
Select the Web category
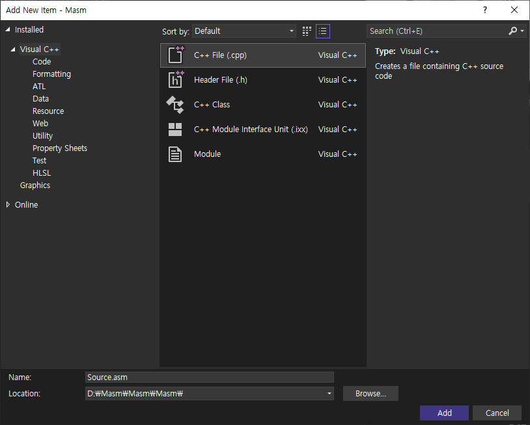[x=40, y=123]
